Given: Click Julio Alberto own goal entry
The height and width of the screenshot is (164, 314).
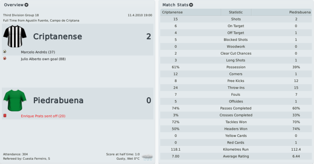Looking at the screenshot, I should point(43,59).
